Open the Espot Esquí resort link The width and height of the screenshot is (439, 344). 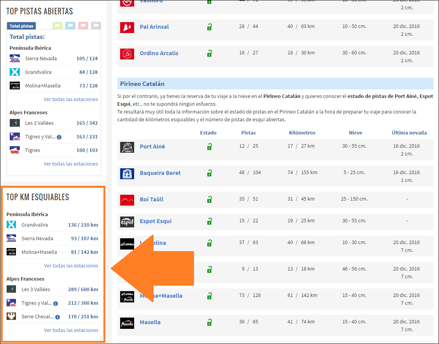[156, 221]
